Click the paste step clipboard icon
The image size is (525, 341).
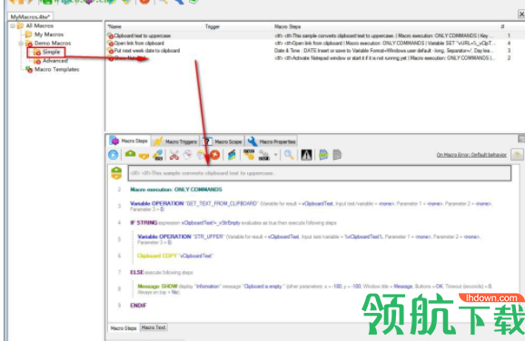[x=201, y=155]
